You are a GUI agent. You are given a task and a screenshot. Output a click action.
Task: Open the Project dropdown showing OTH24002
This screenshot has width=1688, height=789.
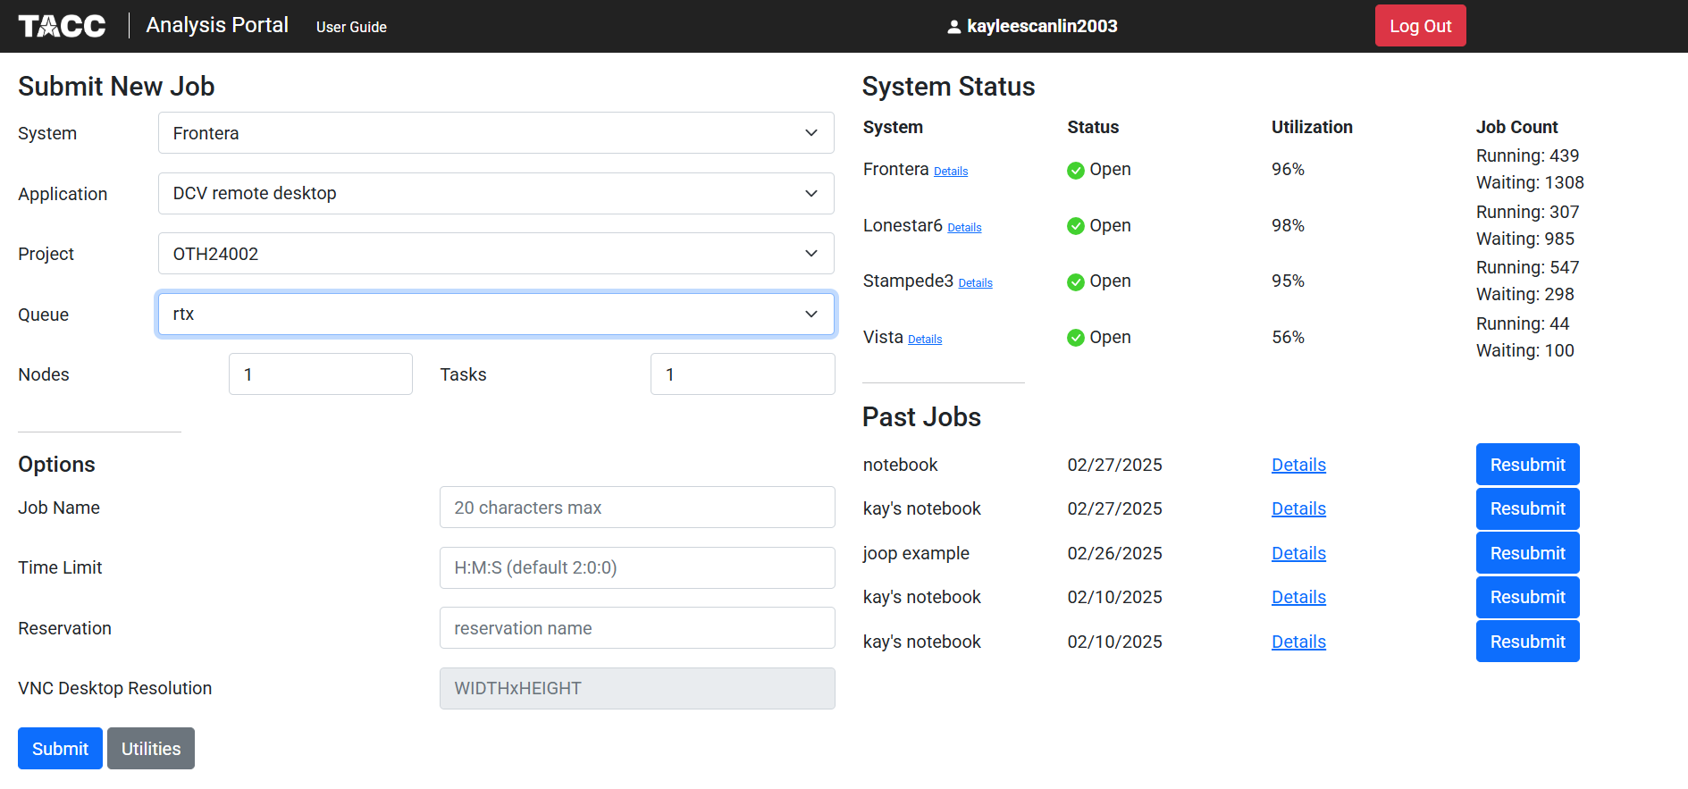pos(496,254)
